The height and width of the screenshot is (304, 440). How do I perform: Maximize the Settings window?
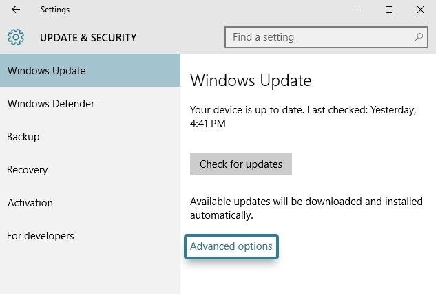[389, 10]
